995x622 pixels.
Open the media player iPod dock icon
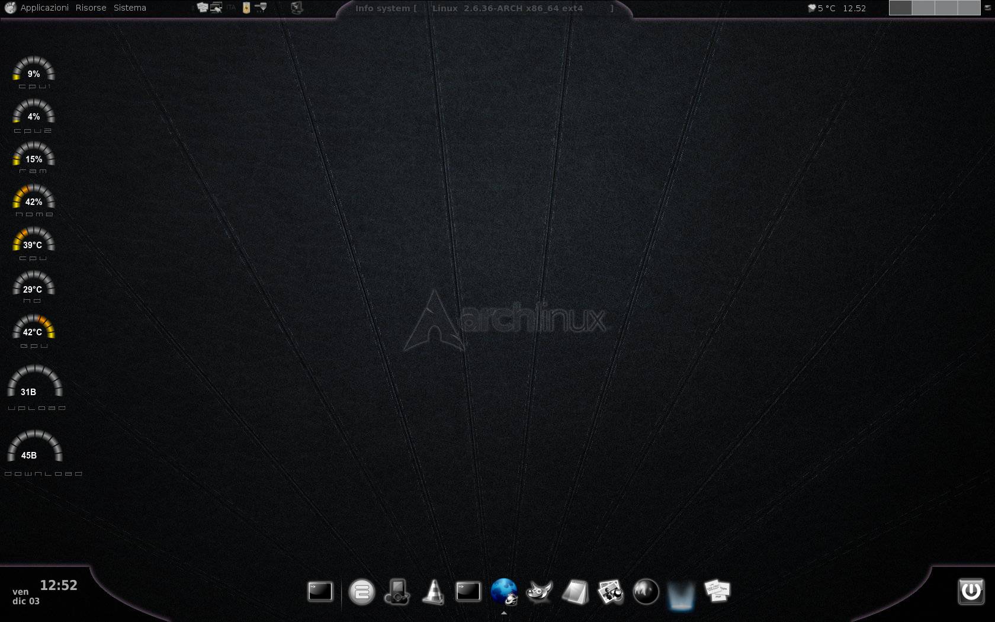(397, 591)
